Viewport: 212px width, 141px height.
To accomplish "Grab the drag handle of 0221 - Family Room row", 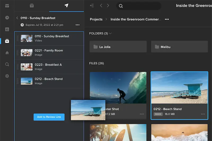I will (17, 53).
